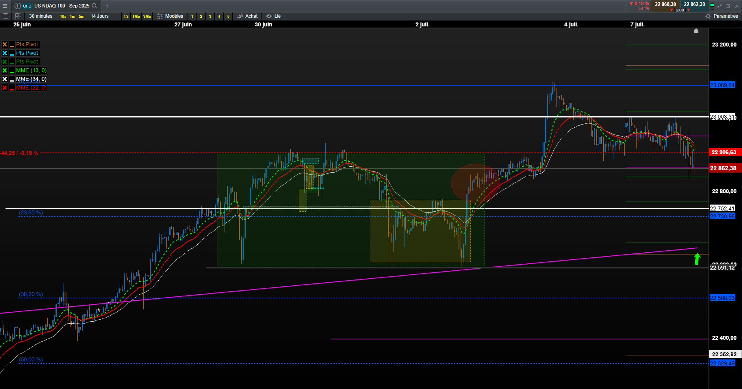The height and width of the screenshot is (389, 742).
Task: Click the Achat buy button
Action: point(247,16)
